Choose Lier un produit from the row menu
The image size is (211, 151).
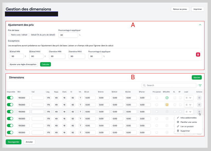click(x=188, y=126)
